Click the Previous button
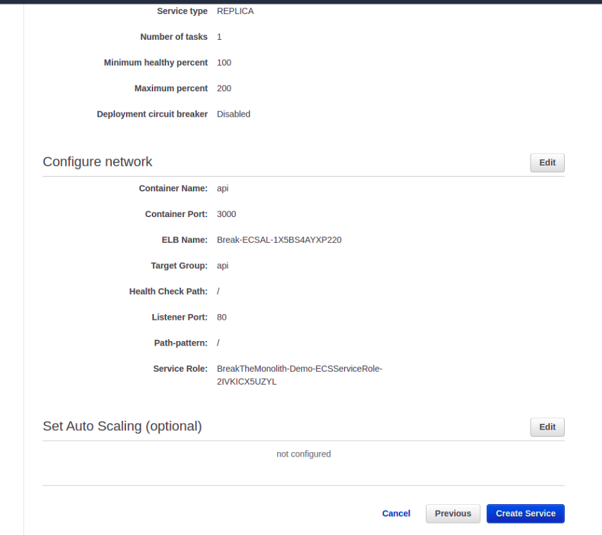This screenshot has height=535, width=602. 453,513
